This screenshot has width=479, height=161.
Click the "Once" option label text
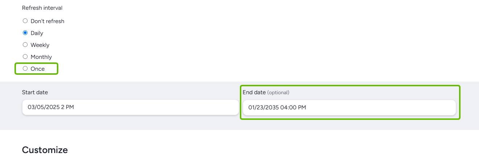[38, 69]
